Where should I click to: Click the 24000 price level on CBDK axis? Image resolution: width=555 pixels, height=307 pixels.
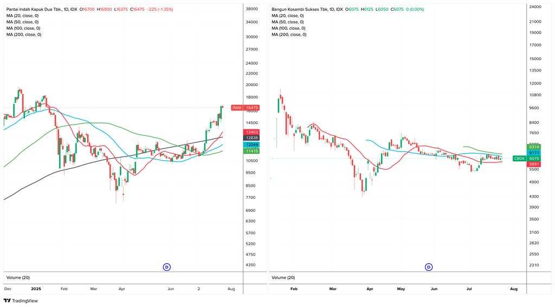click(x=535, y=6)
